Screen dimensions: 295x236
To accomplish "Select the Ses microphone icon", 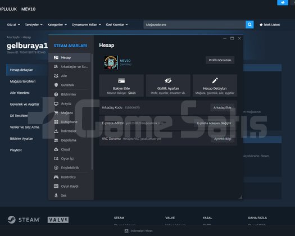I will pyautogui.click(x=56, y=196).
